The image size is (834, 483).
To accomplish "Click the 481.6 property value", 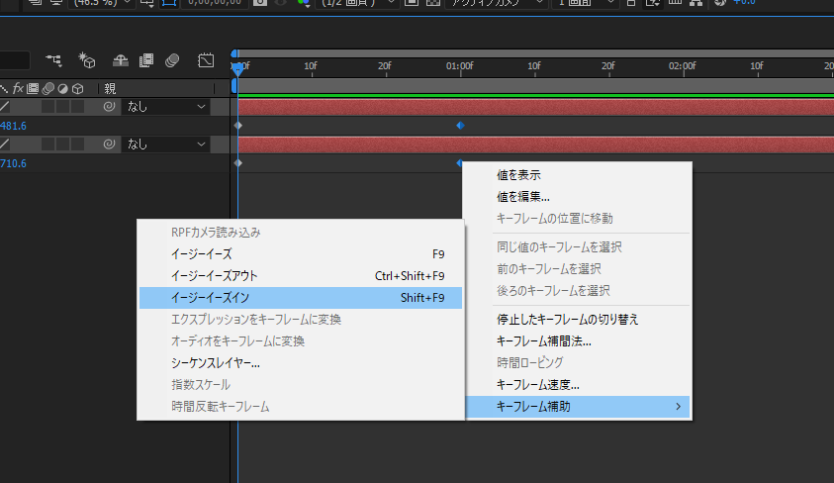I will click(x=13, y=126).
